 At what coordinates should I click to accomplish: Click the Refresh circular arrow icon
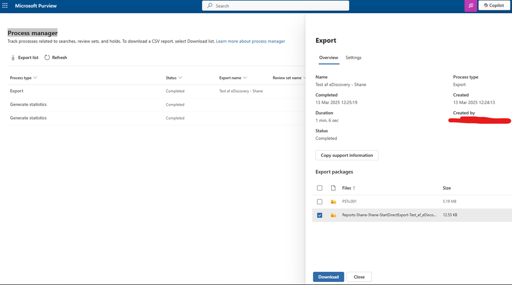pyautogui.click(x=47, y=57)
